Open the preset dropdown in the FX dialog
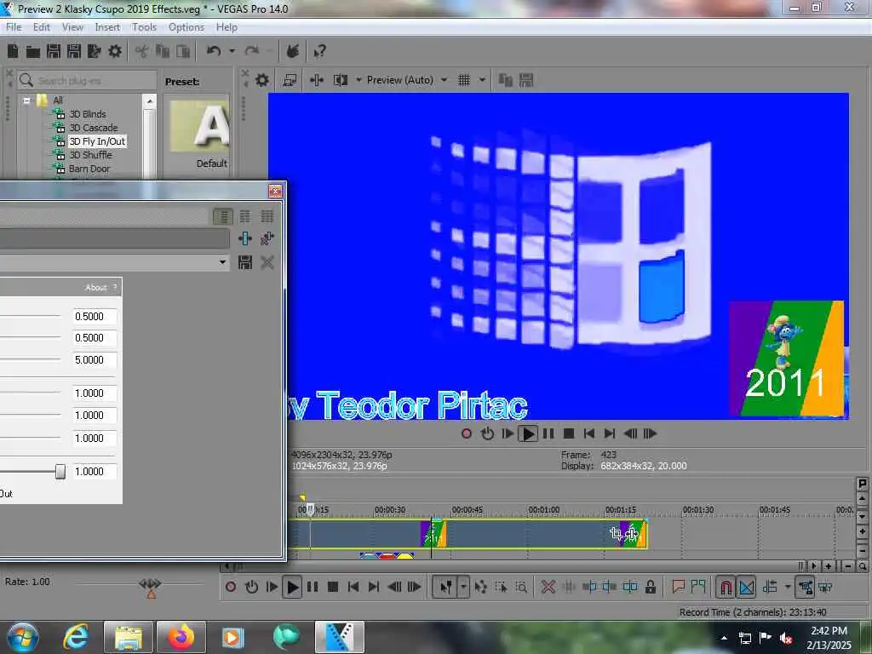872x654 pixels. (x=222, y=262)
